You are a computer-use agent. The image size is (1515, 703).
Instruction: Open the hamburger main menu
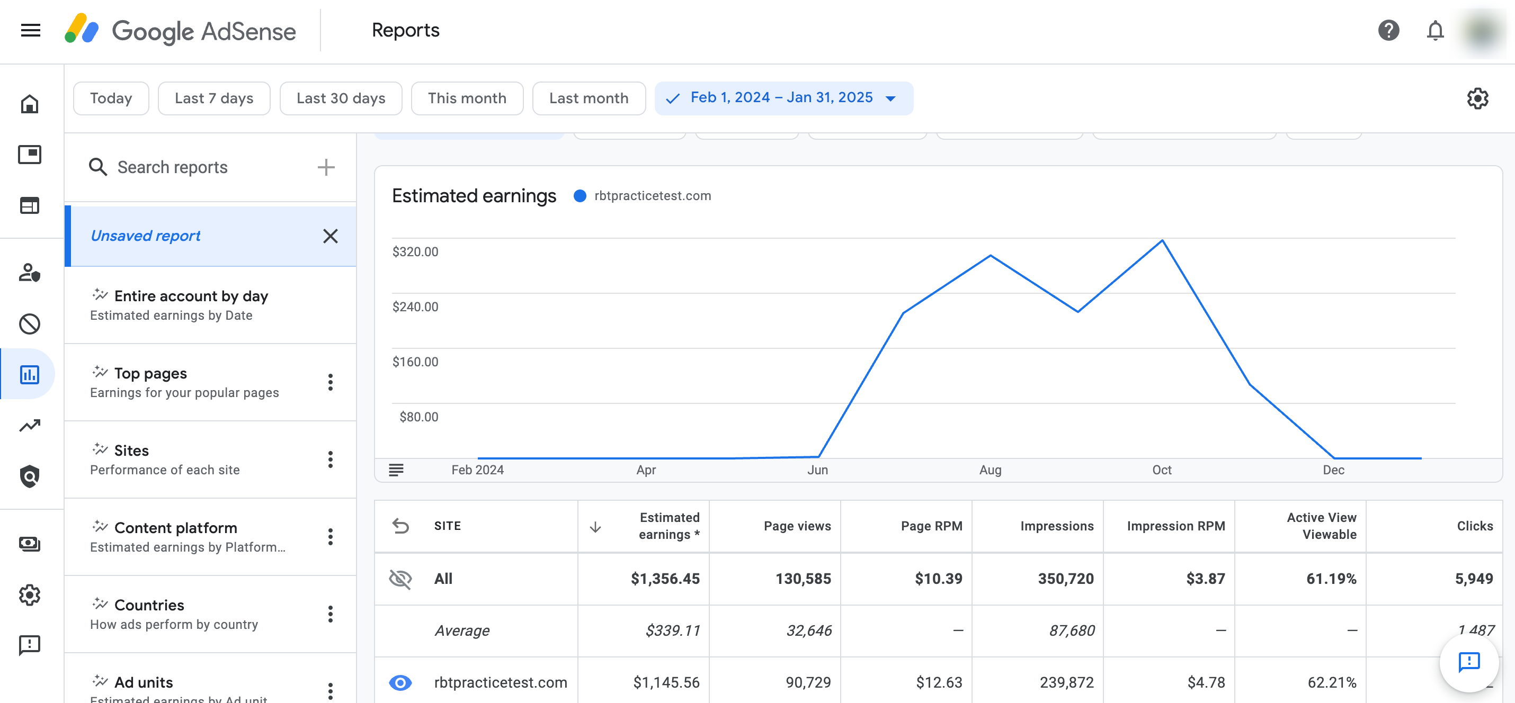(x=31, y=31)
